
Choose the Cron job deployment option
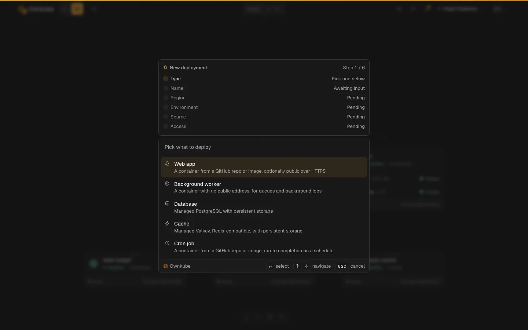click(x=264, y=247)
